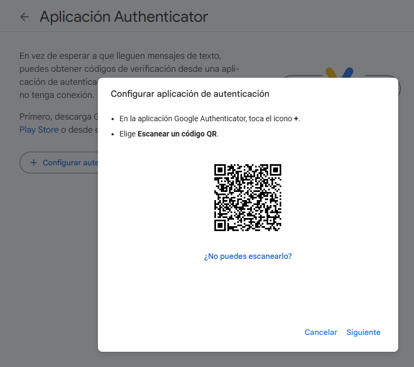Click the back arrow next to Aplicación Authenticator
Screen dimensions: 414x367
pyautogui.click(x=24, y=17)
